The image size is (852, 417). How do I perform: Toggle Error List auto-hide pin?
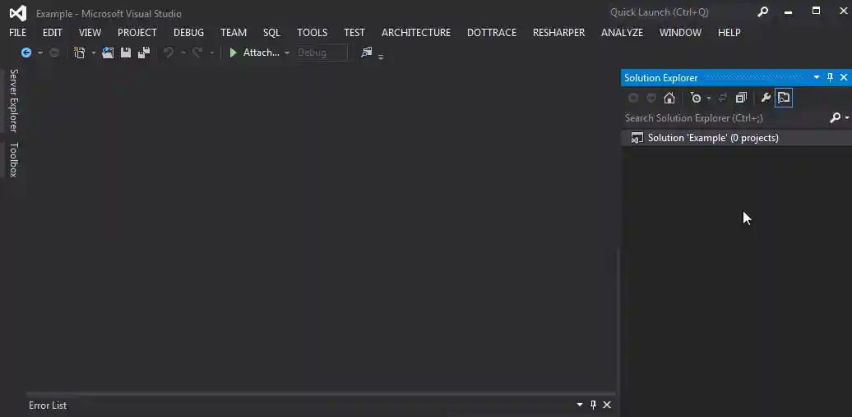(x=594, y=405)
